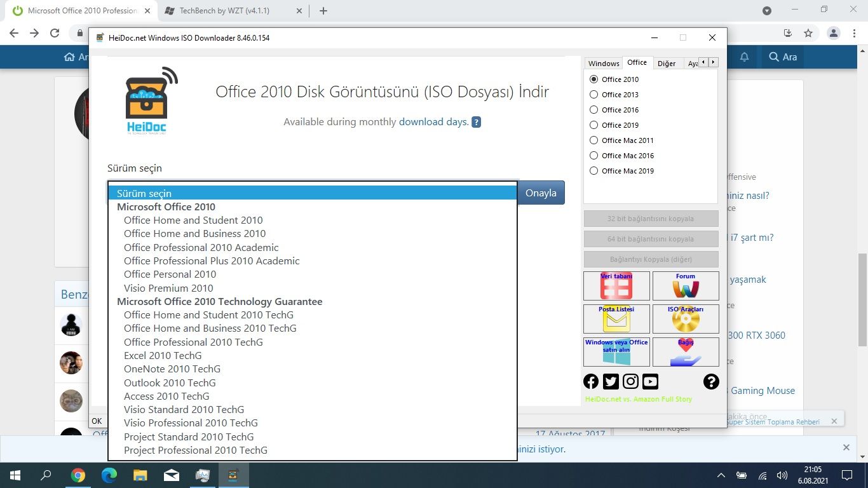Open the HeiDoc Instagram icon
This screenshot has width=868, height=488.
click(x=630, y=381)
